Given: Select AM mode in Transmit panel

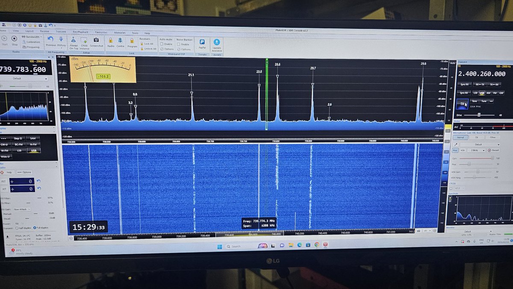Looking at the screenshot, I should [488, 93].
